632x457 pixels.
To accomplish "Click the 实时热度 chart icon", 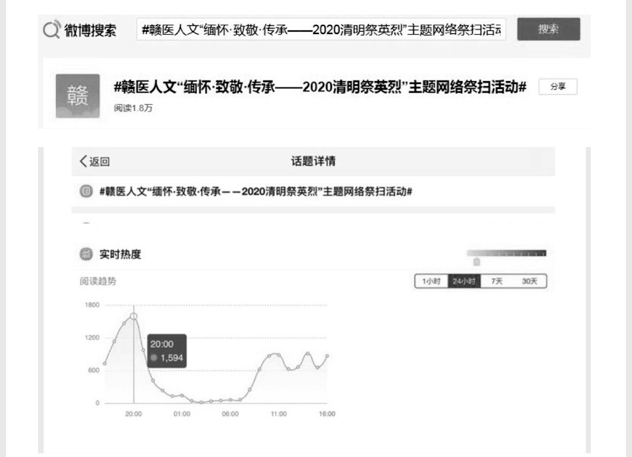I will click(86, 254).
